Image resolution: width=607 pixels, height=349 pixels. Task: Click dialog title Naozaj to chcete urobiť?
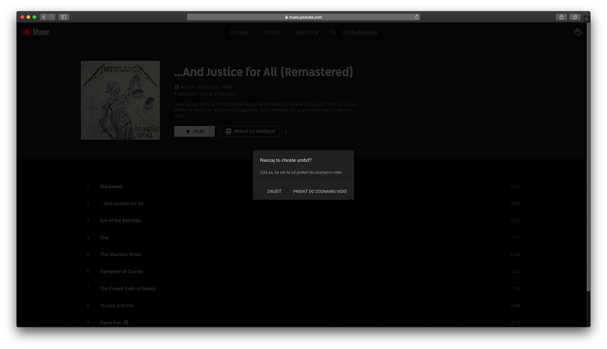coord(286,160)
